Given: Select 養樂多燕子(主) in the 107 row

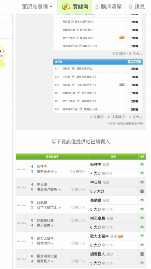Looking at the screenshot, I should tap(85, 68).
